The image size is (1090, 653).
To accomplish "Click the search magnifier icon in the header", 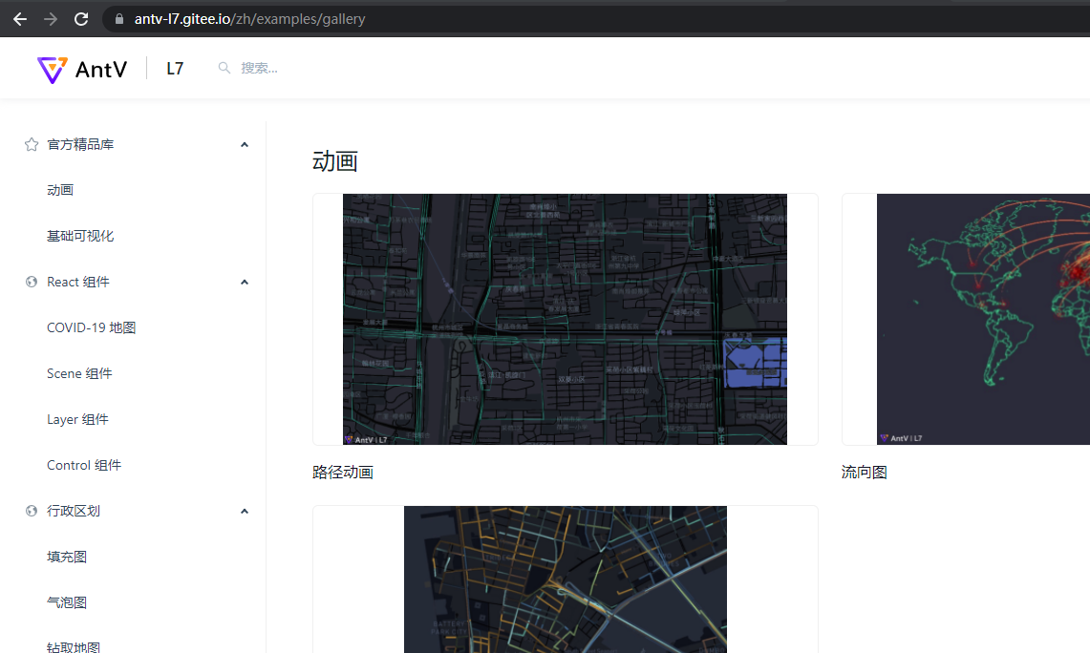I will click(223, 68).
